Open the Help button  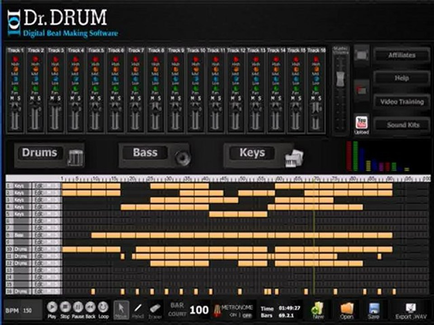click(401, 78)
